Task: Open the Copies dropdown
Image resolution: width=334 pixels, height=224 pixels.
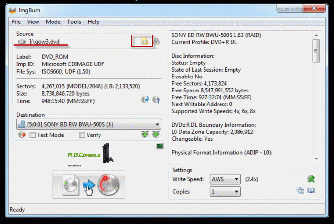Action: pyautogui.click(x=225, y=191)
